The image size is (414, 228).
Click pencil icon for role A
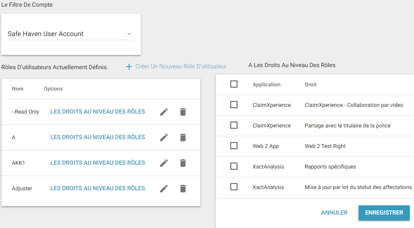coord(164,137)
